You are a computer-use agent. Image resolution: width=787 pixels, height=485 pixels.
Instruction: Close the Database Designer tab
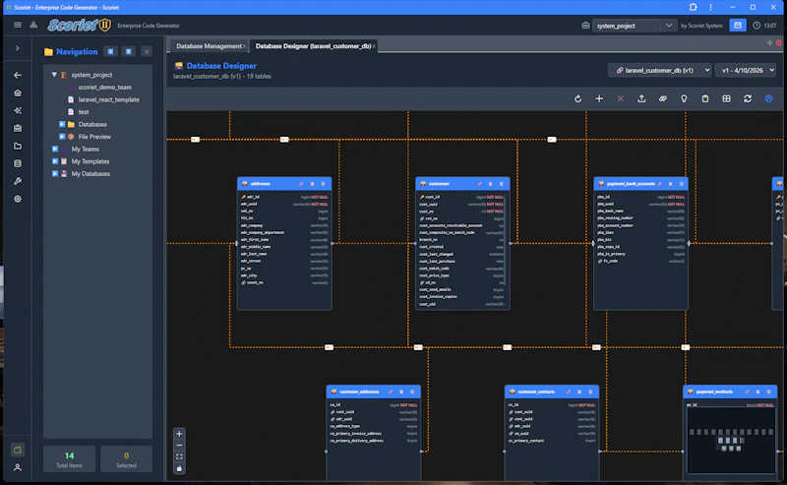[x=374, y=46]
